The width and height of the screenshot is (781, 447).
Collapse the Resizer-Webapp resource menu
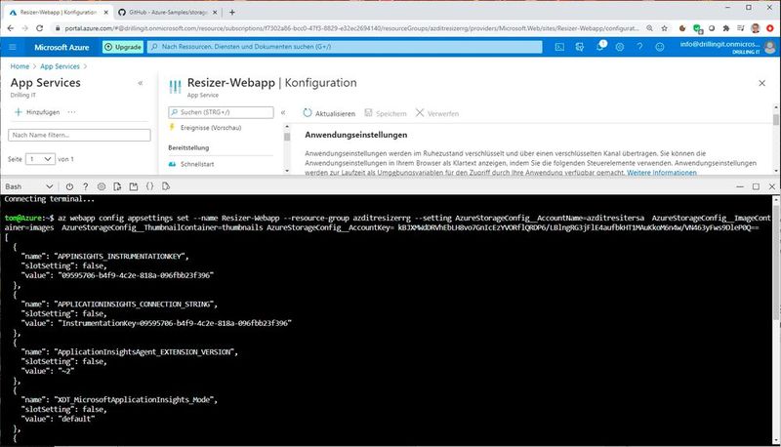point(283,112)
